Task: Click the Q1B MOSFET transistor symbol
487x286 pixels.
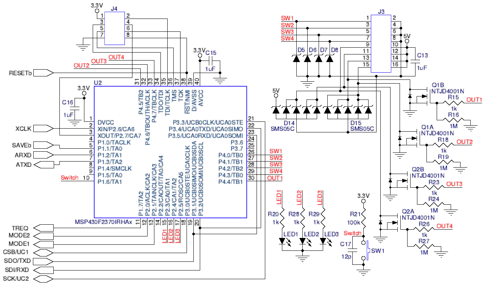Action: click(x=421, y=97)
